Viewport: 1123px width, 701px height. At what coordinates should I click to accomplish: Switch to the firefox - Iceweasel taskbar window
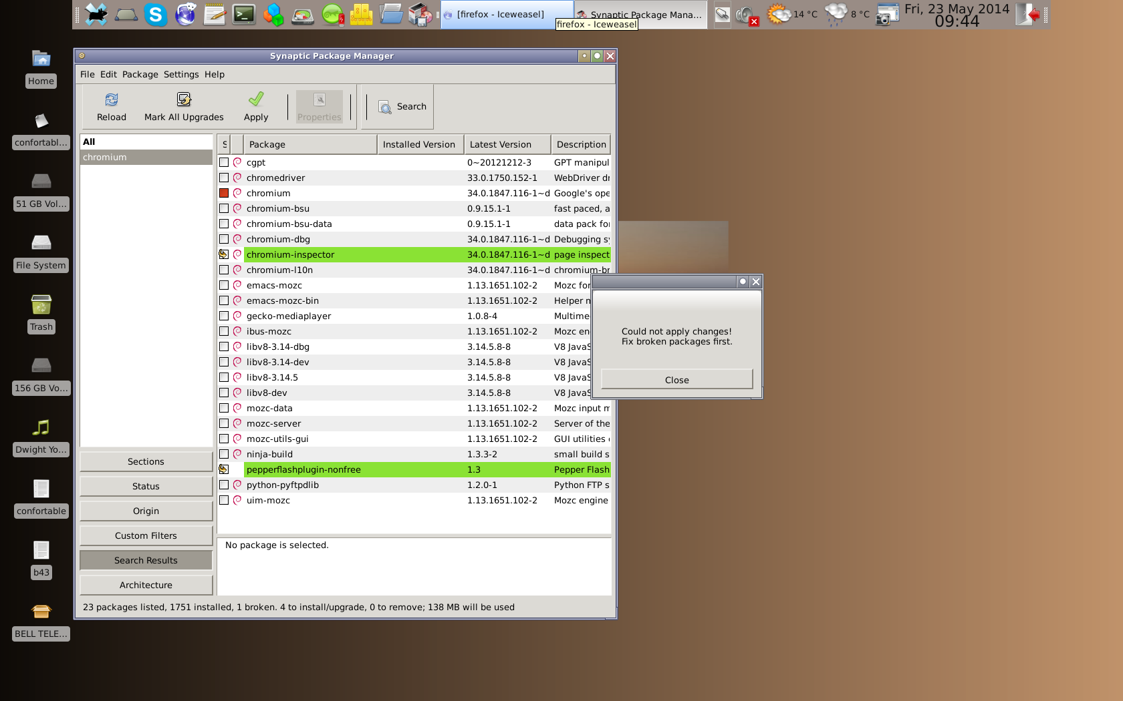[x=507, y=14]
